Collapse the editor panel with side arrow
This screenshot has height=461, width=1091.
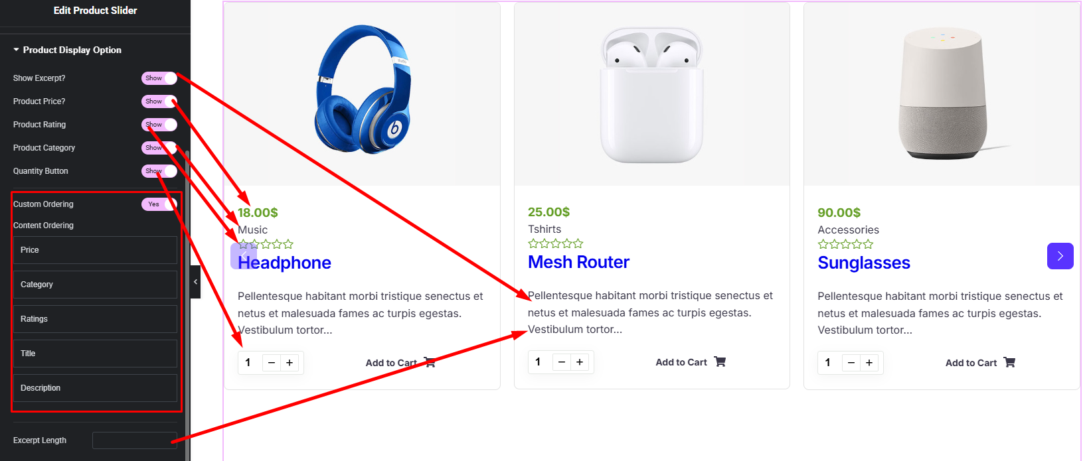click(195, 282)
